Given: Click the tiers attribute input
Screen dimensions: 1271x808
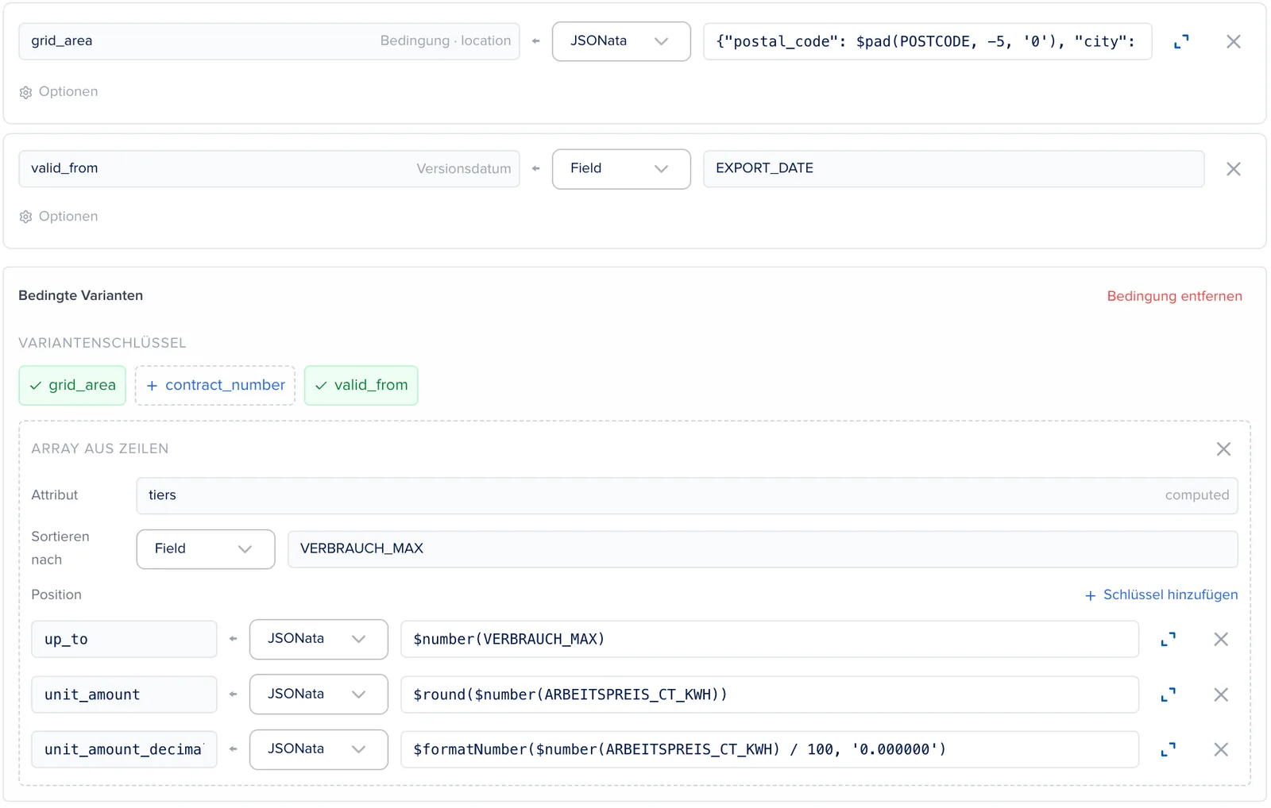Looking at the screenshot, I should [687, 495].
